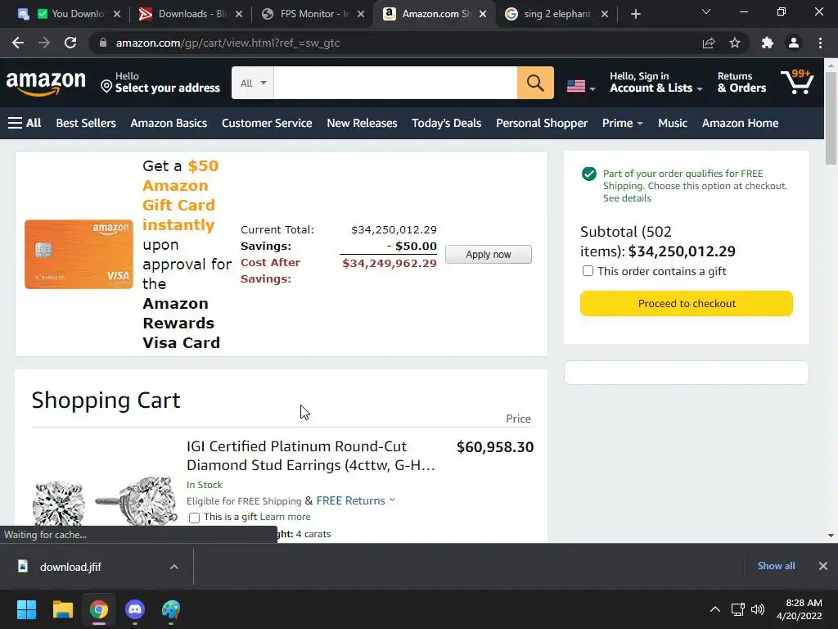Click the Amazon logo
The image size is (838, 629).
click(x=46, y=83)
